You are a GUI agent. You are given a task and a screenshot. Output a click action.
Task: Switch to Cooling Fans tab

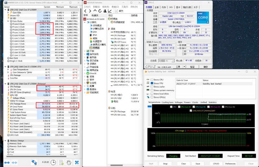pyautogui.click(x=167, y=102)
